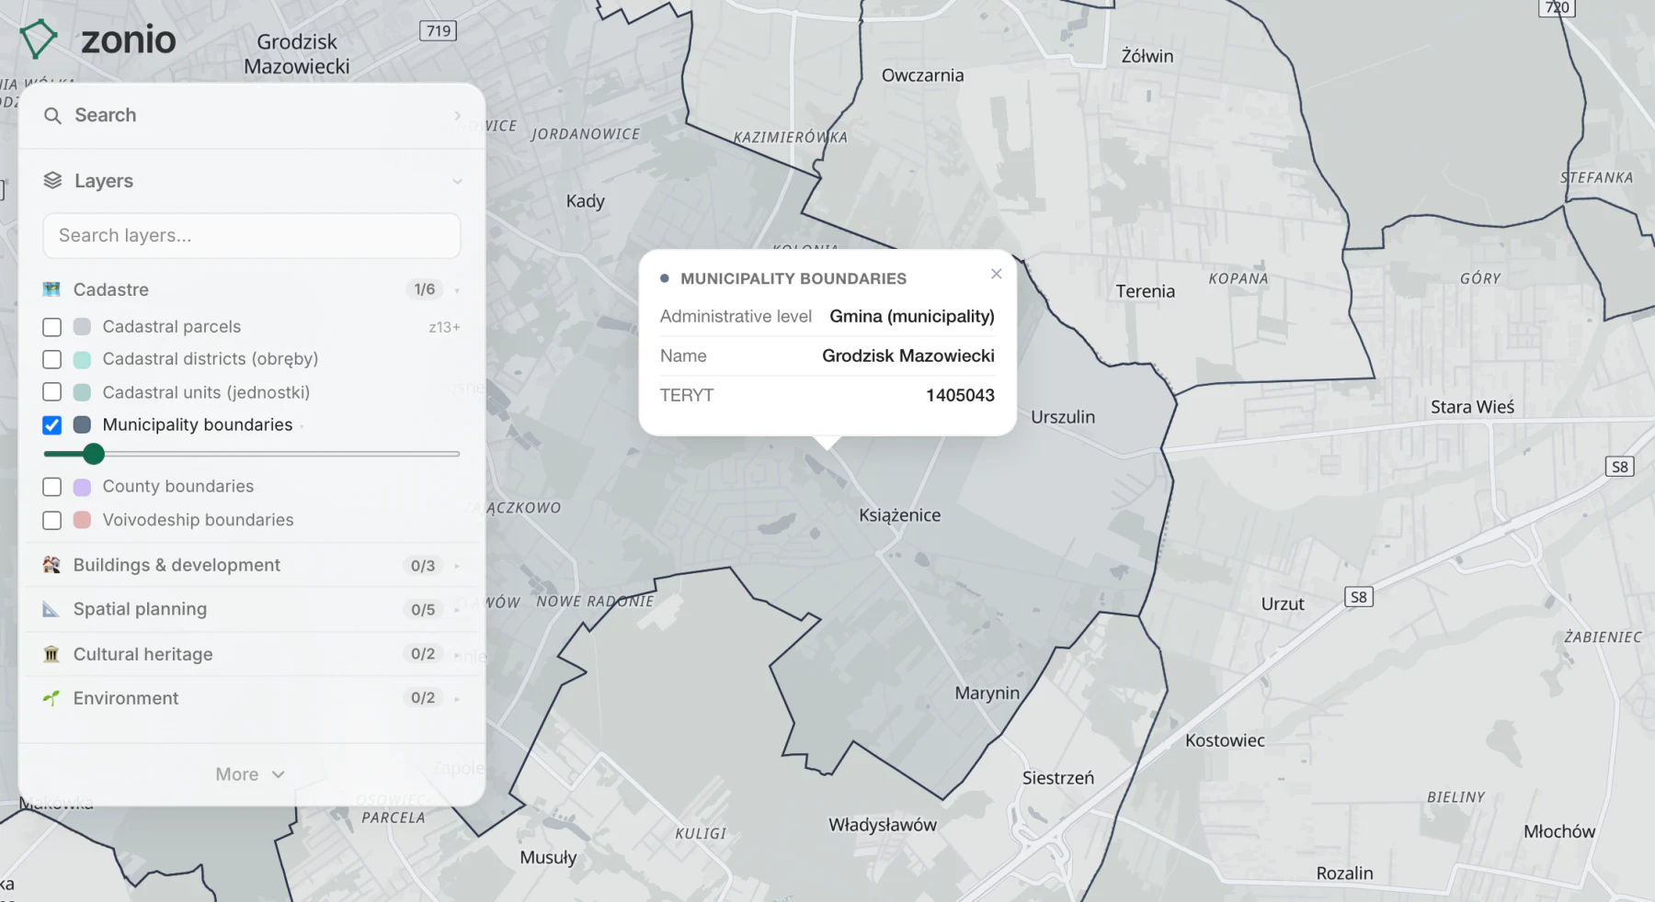Image resolution: width=1655 pixels, height=902 pixels.
Task: Expand the Environment layer group
Action: click(x=457, y=699)
